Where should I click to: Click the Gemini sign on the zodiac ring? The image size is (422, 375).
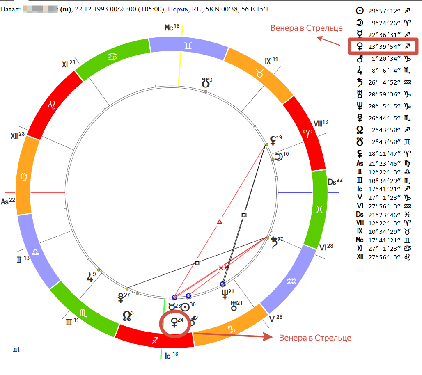click(x=188, y=46)
